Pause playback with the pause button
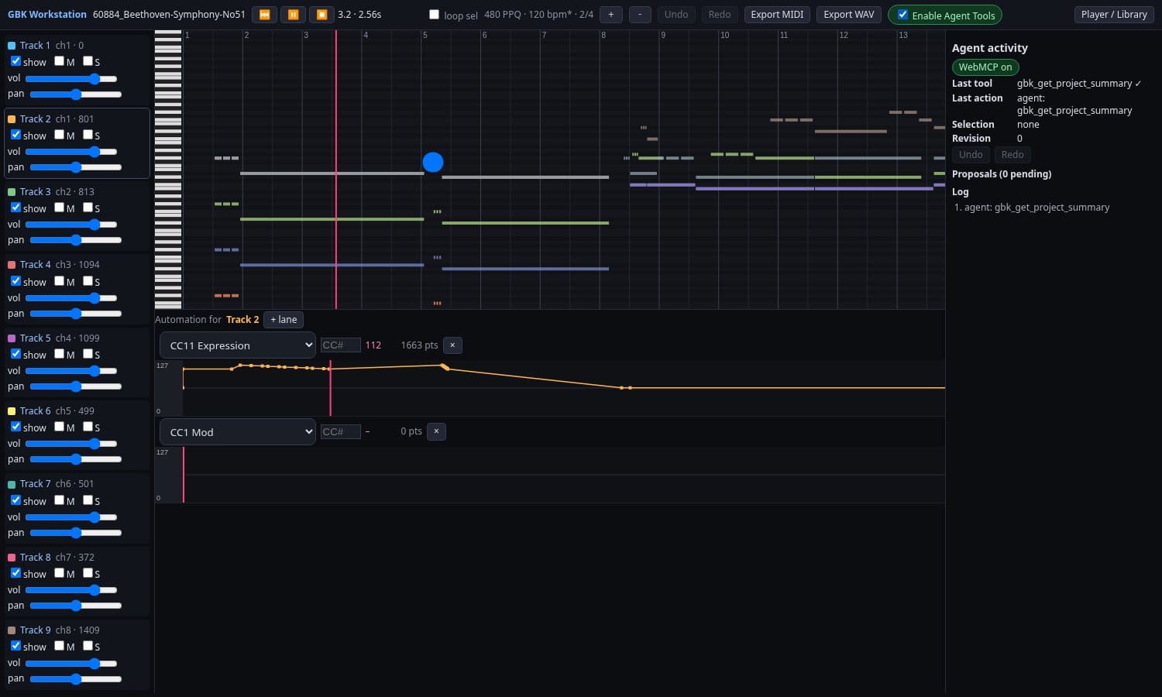This screenshot has height=697, width=1162. click(293, 15)
